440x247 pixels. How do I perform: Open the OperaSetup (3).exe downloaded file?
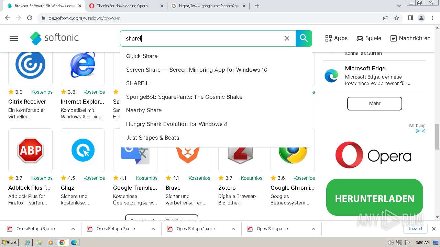coord(35,229)
